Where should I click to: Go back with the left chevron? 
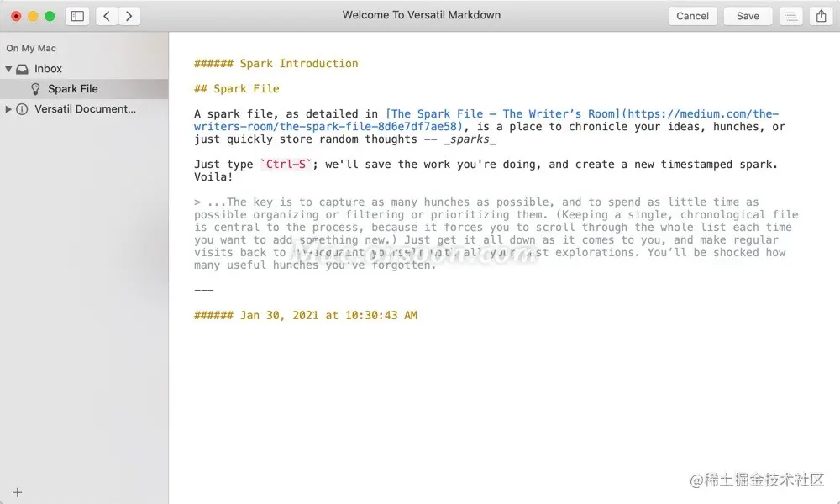tap(107, 16)
